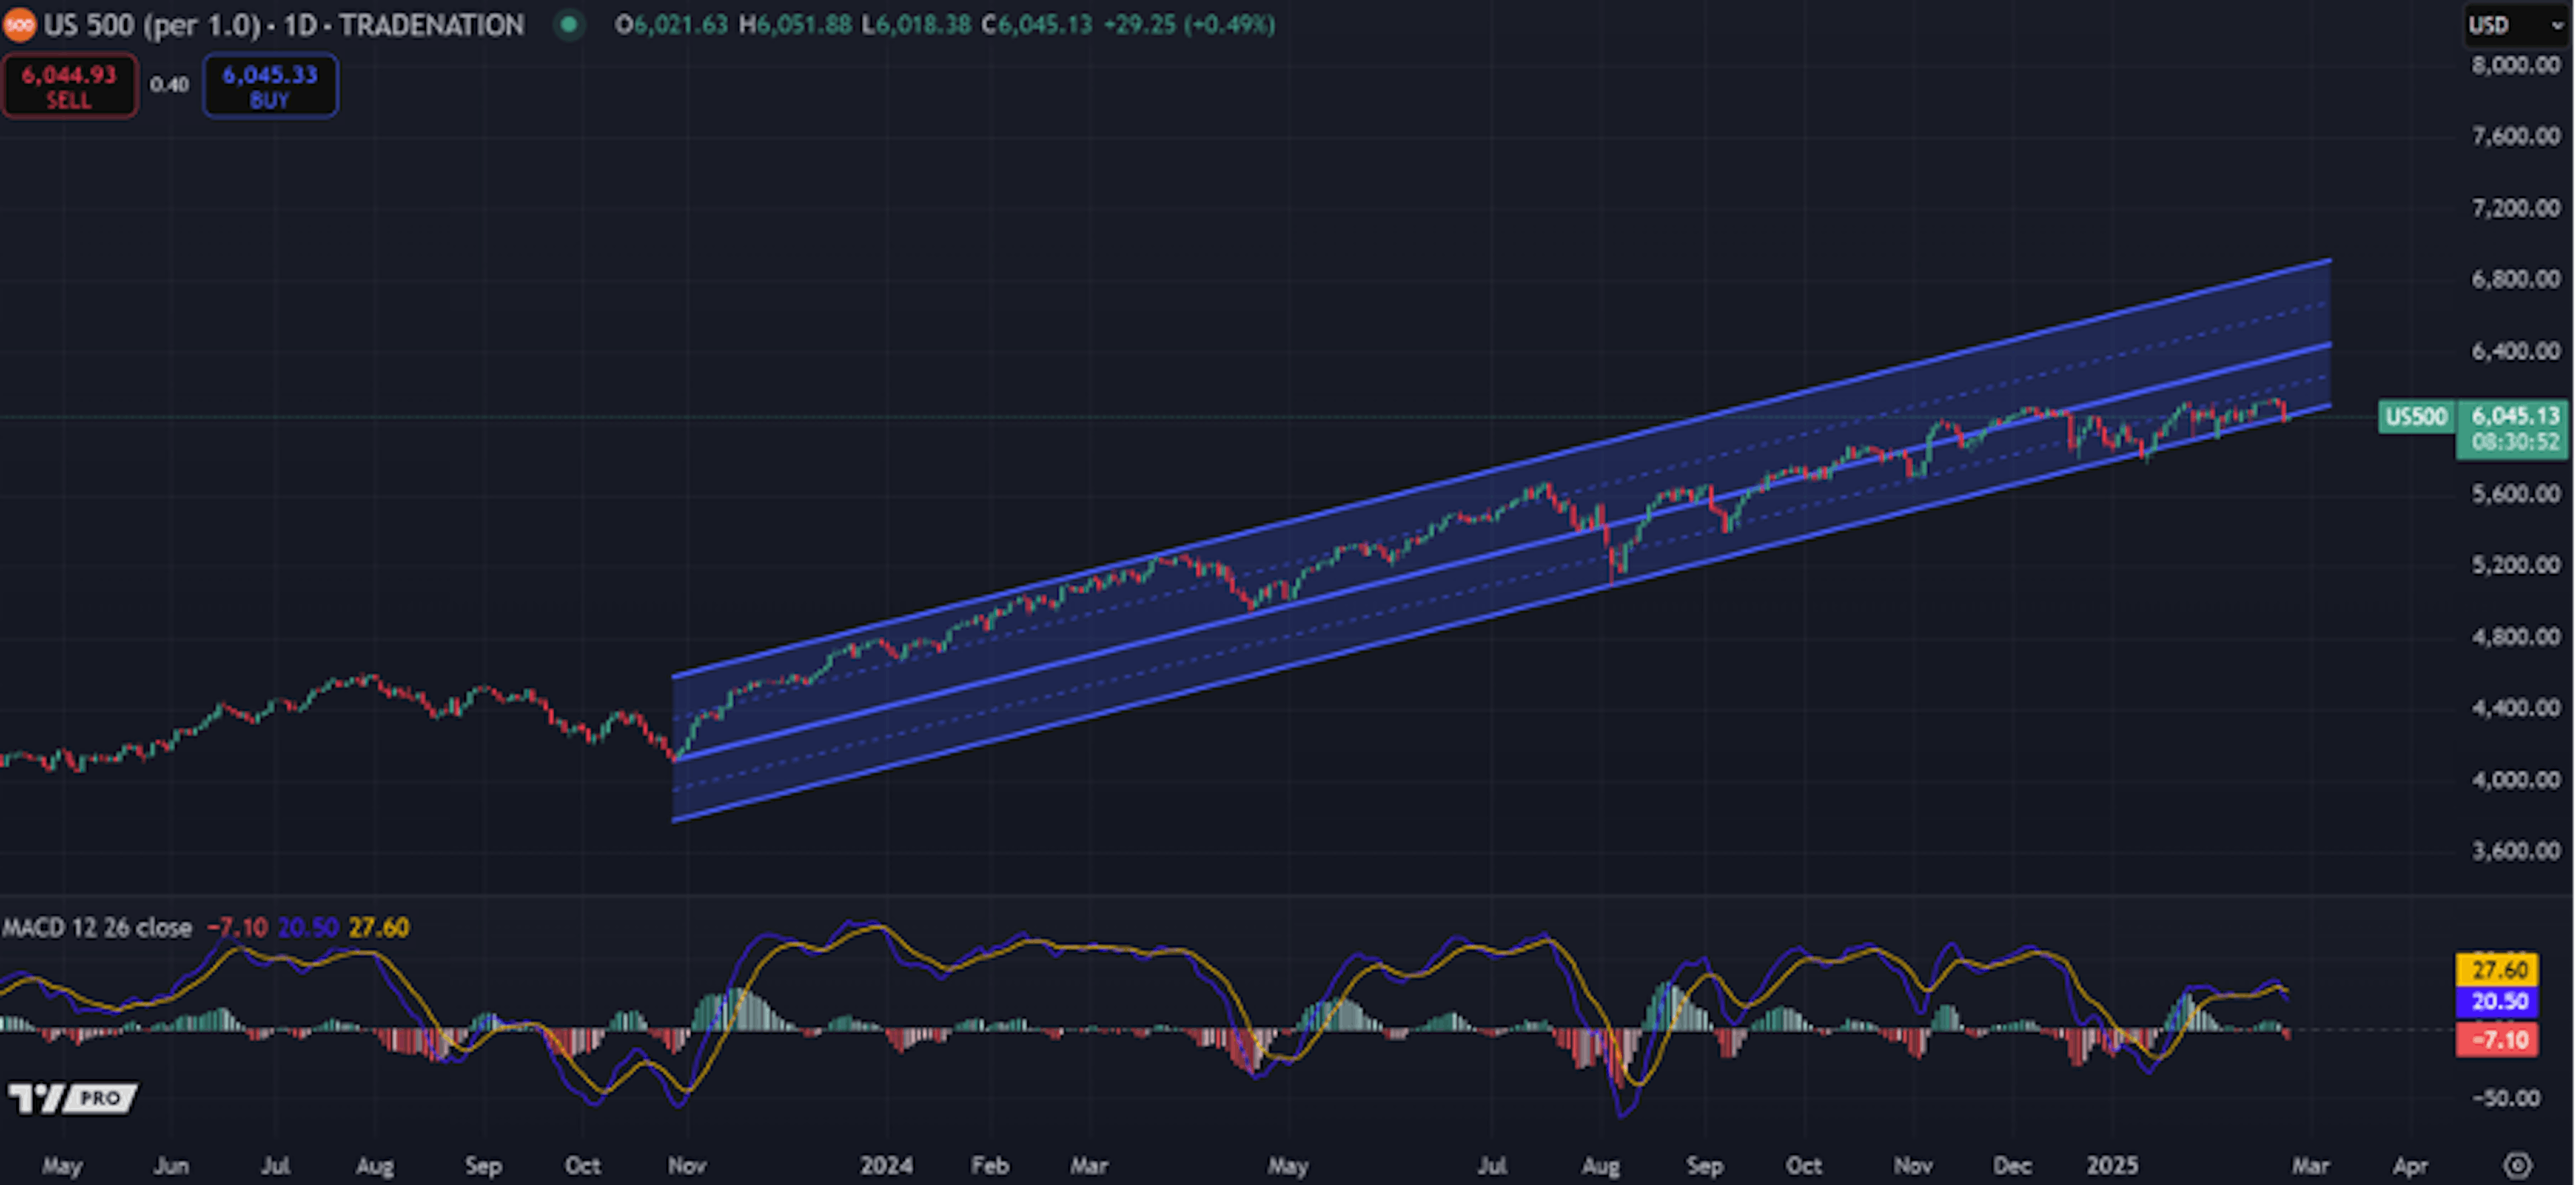Click the MACD value 27.60 yellow label
Screen dimensions: 2576x1185
point(2498,969)
